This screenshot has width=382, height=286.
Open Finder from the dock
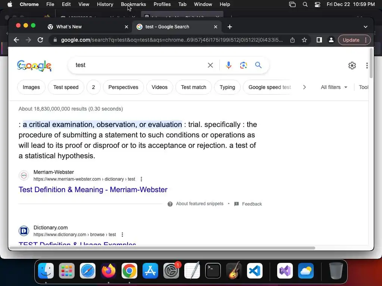click(x=46, y=271)
